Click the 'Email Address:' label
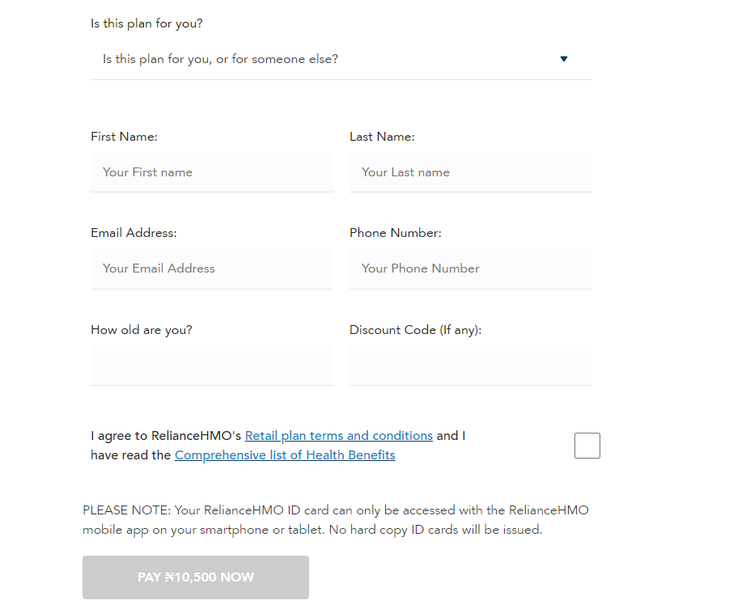The image size is (729, 609). point(134,233)
